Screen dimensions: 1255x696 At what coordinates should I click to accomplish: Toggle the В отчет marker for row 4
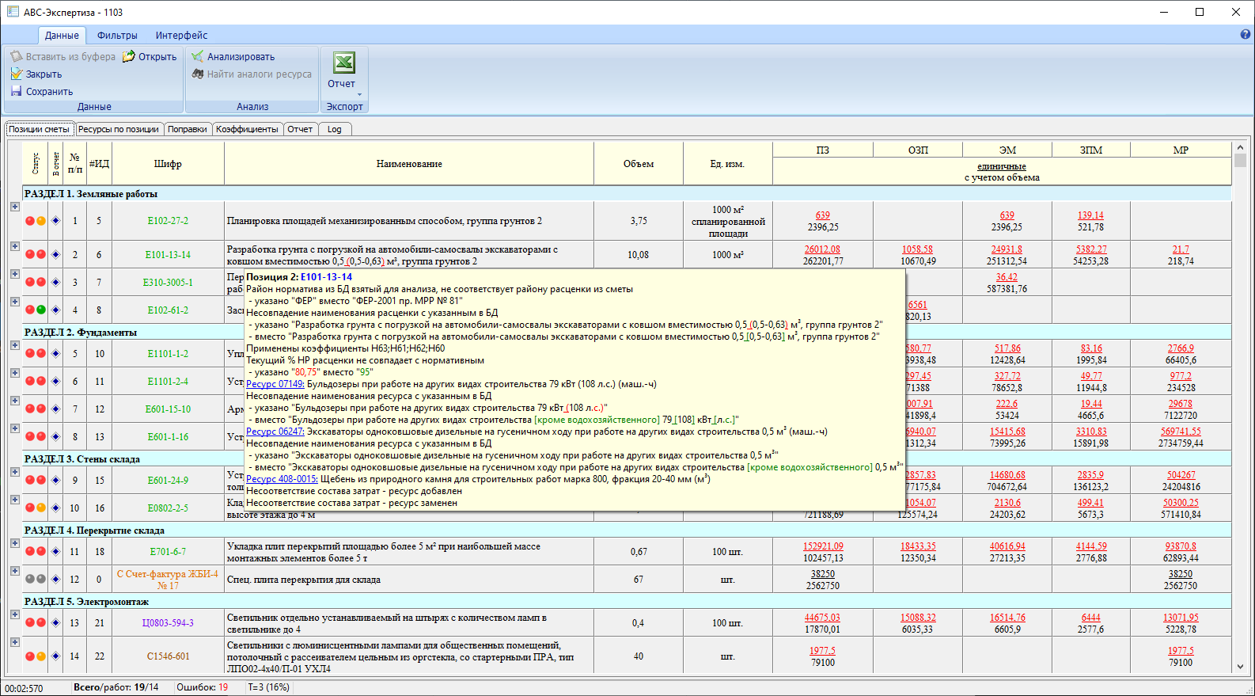55,310
